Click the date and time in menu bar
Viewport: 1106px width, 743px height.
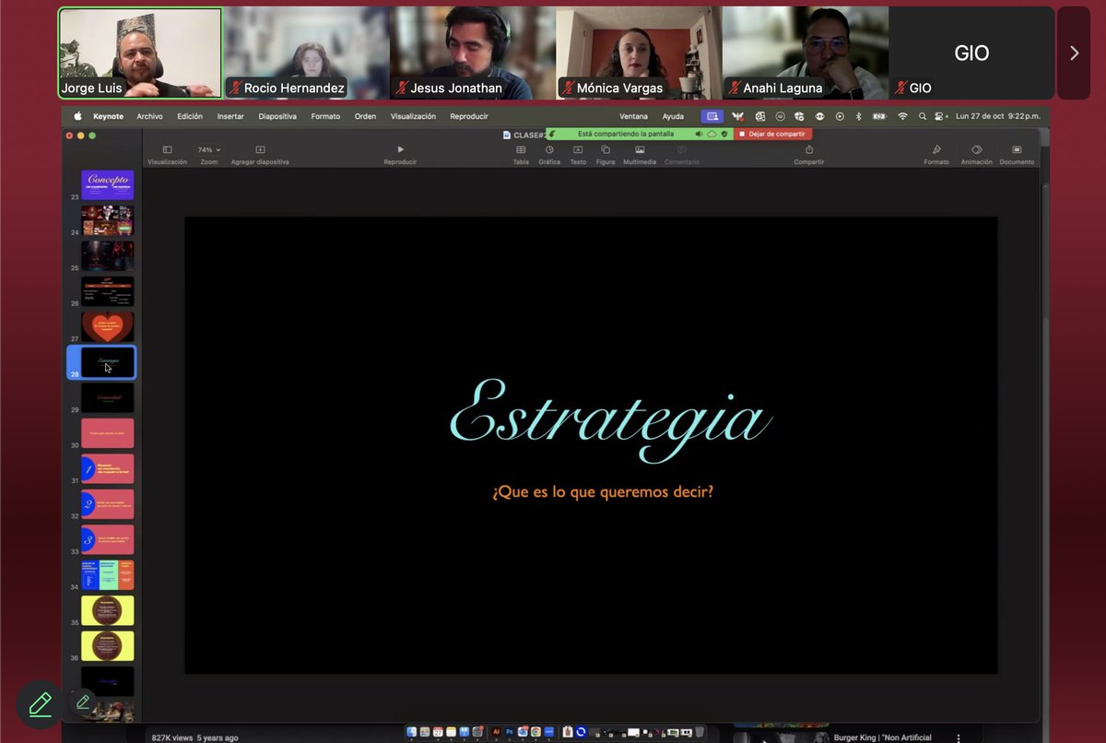(x=998, y=116)
